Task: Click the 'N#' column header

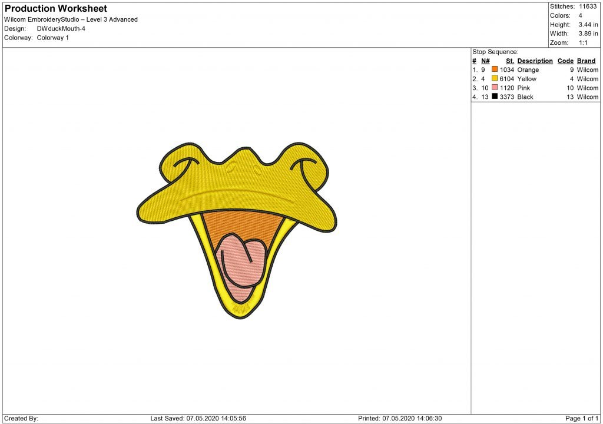Action: 485,61
